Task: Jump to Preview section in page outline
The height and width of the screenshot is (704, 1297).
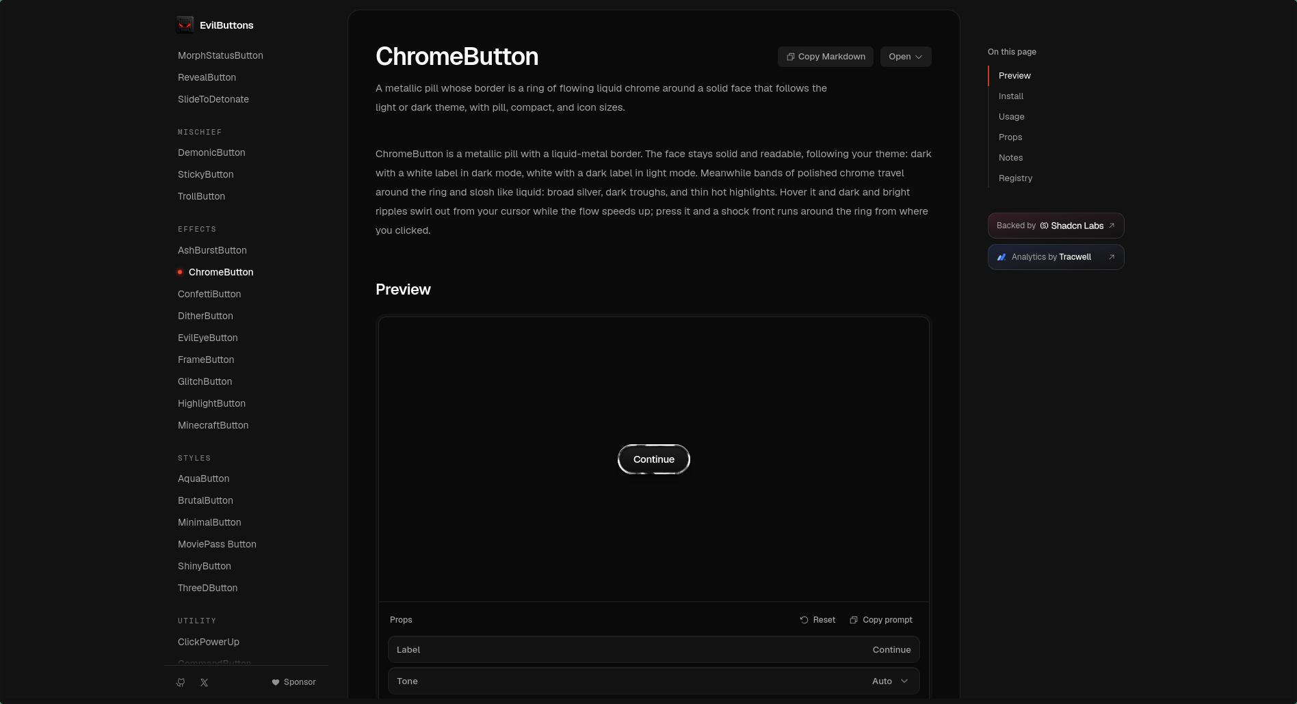Action: 1014,76
